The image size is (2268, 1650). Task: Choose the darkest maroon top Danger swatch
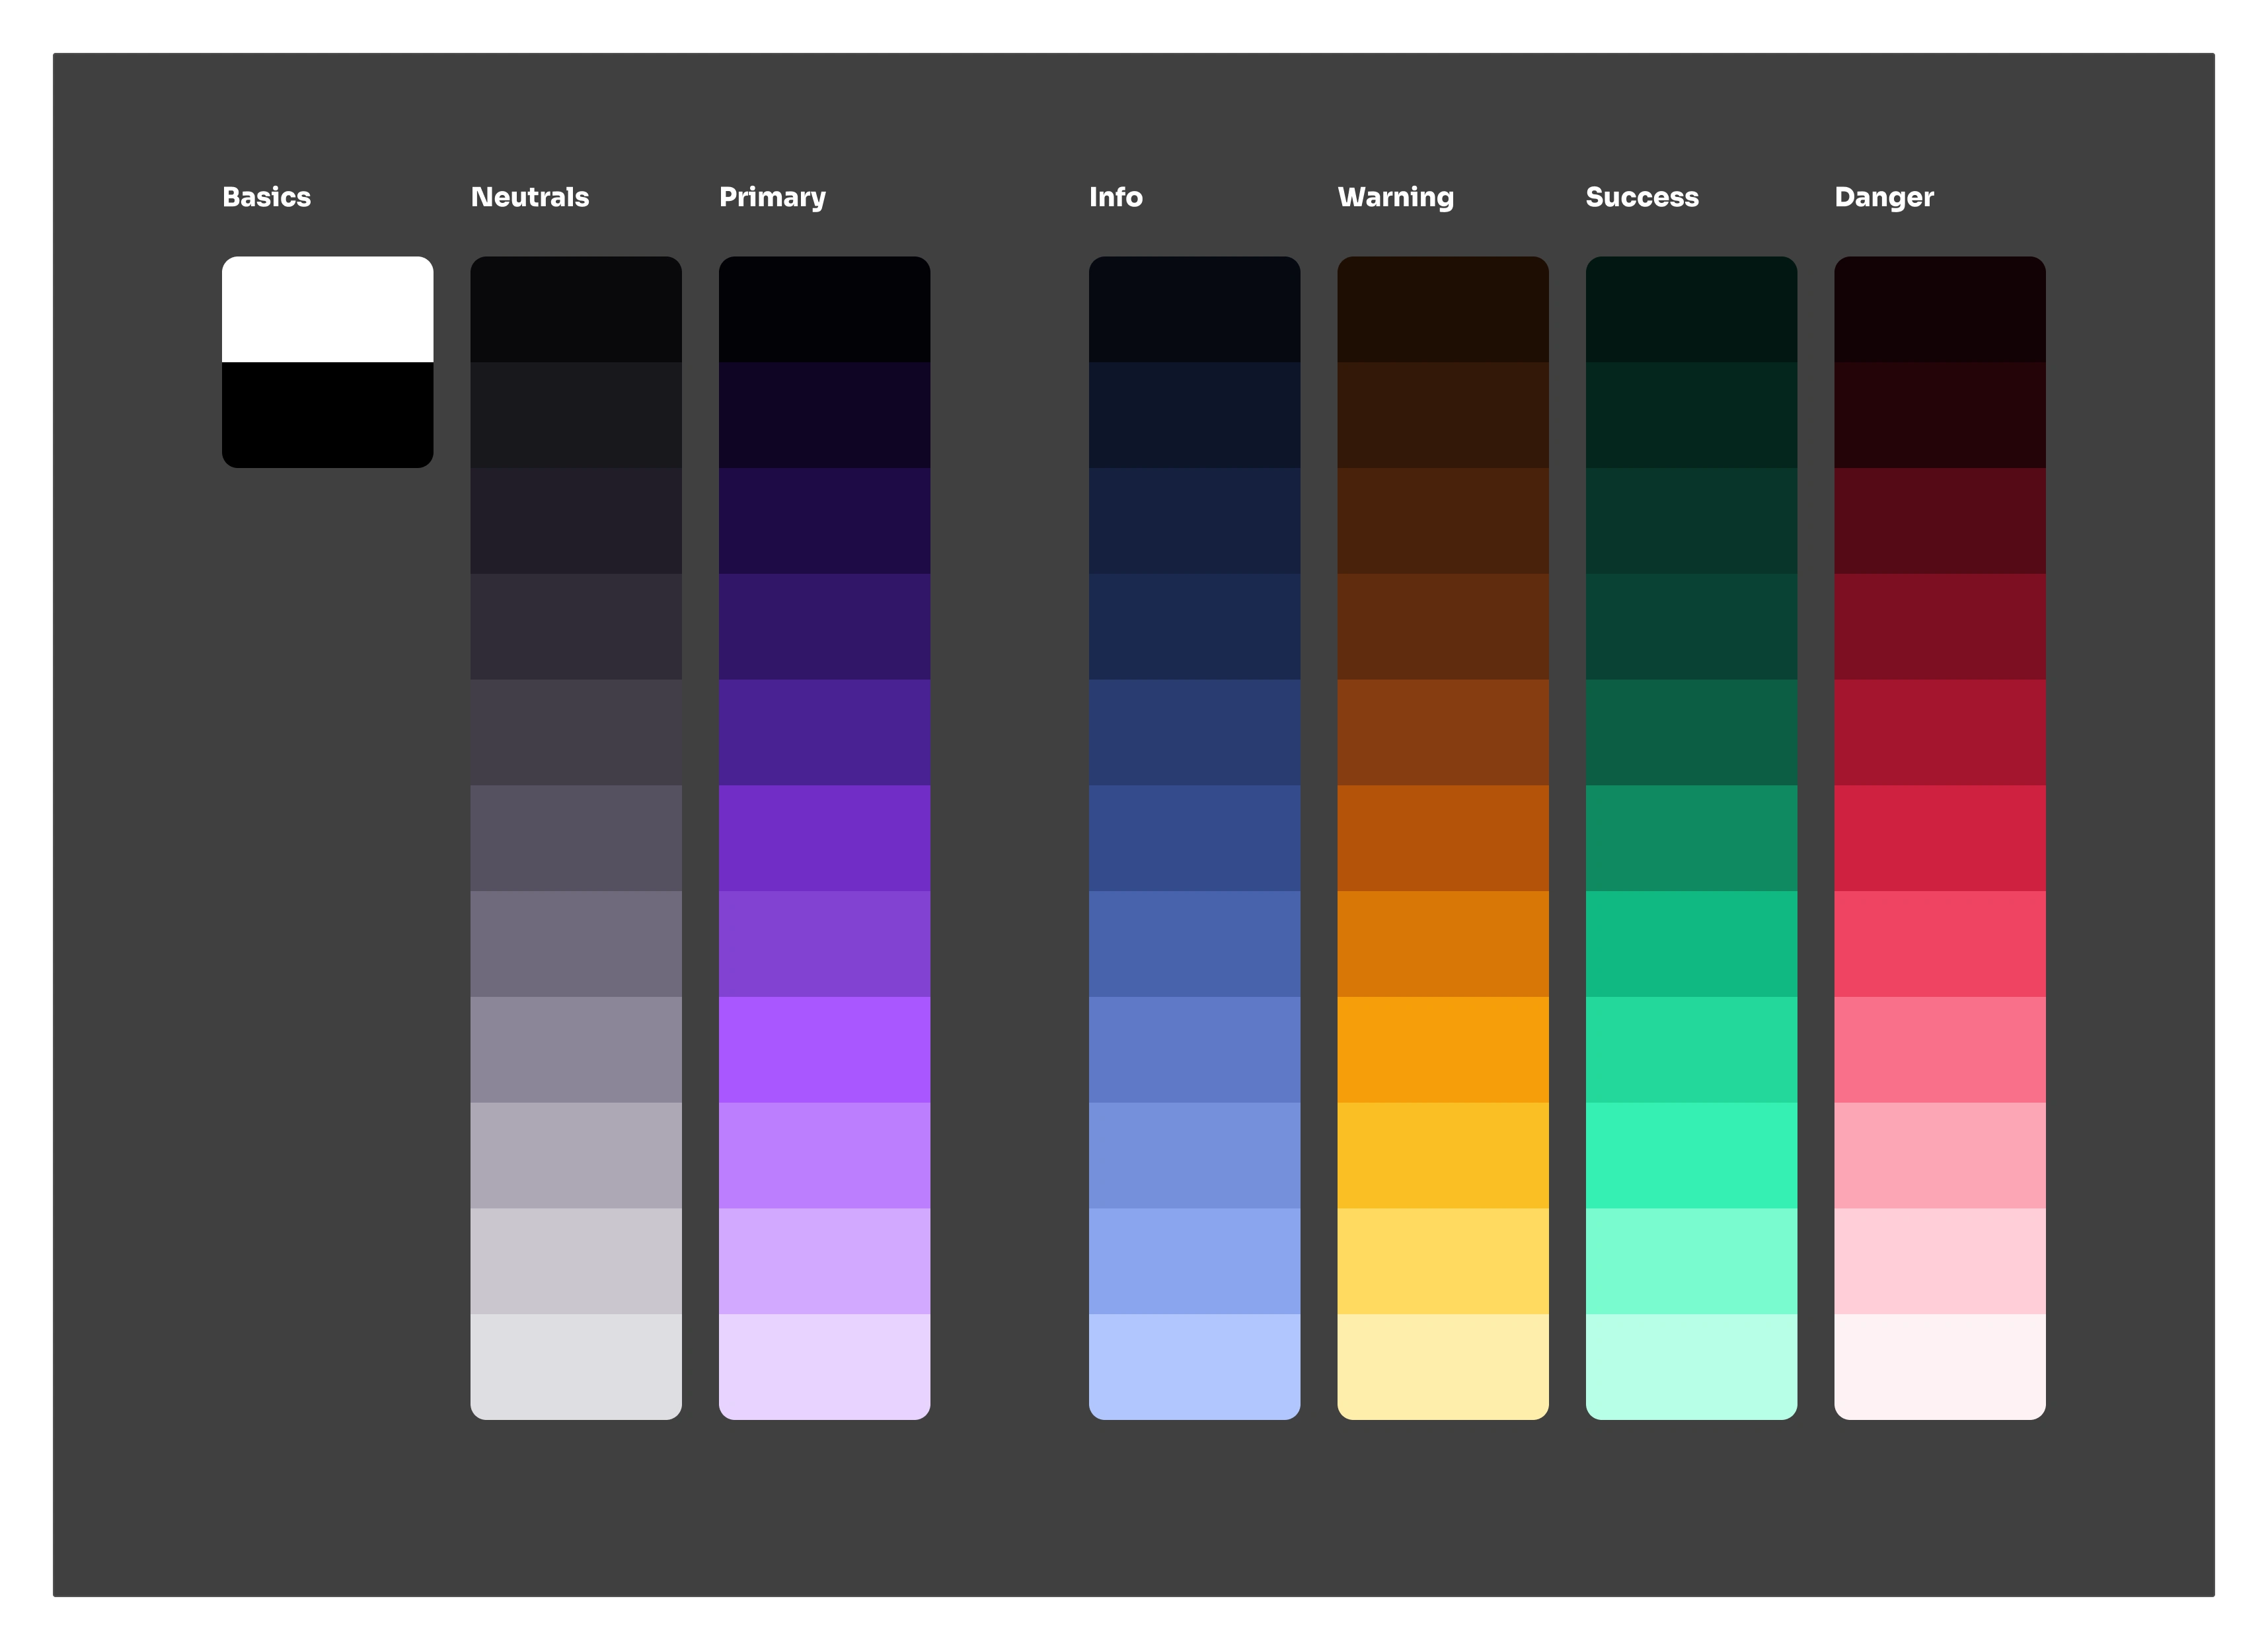(x=1940, y=309)
